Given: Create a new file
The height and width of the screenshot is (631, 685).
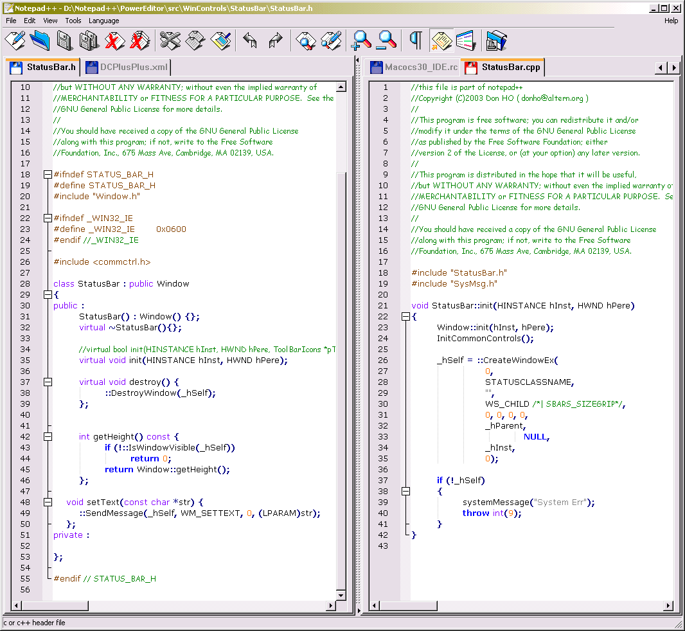Looking at the screenshot, I should click(x=15, y=40).
